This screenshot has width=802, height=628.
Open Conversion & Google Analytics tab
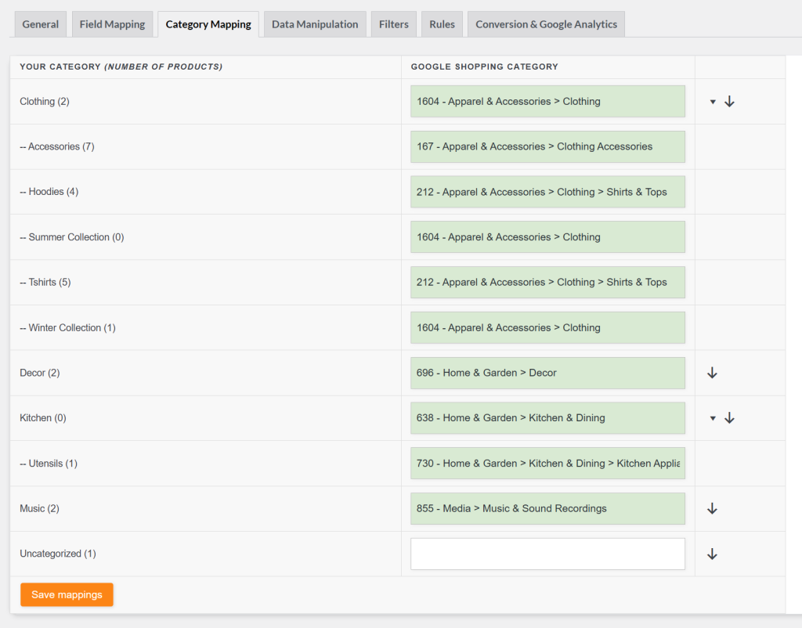[546, 24]
